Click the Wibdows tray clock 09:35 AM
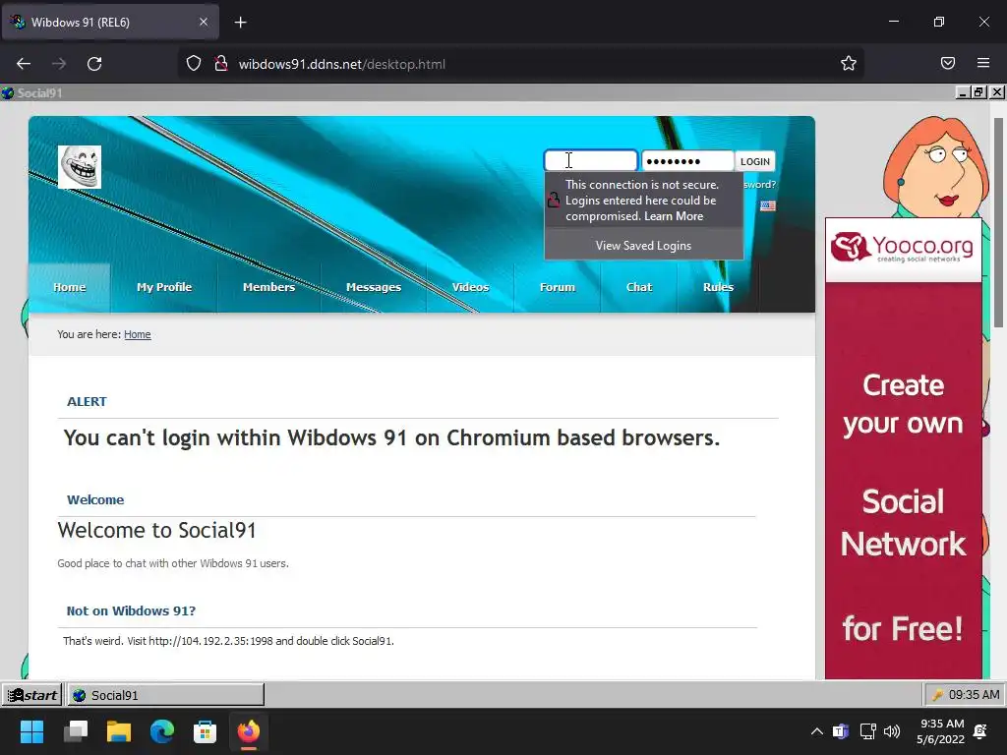The height and width of the screenshot is (755, 1007). tap(974, 695)
